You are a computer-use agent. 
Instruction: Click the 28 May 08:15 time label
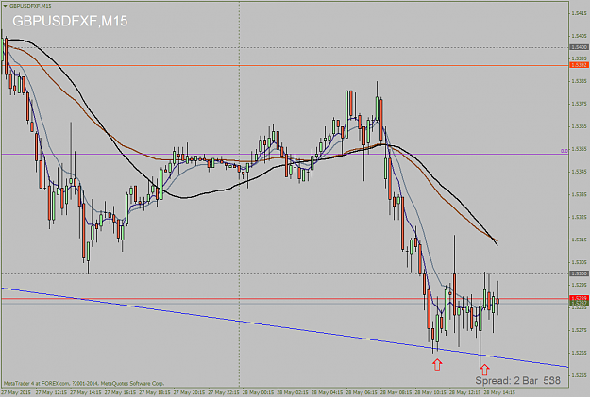(x=396, y=393)
